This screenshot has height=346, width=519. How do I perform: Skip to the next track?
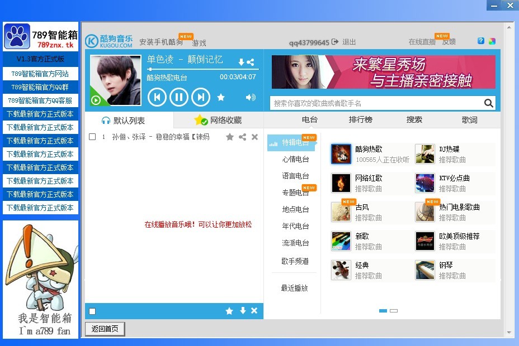201,97
